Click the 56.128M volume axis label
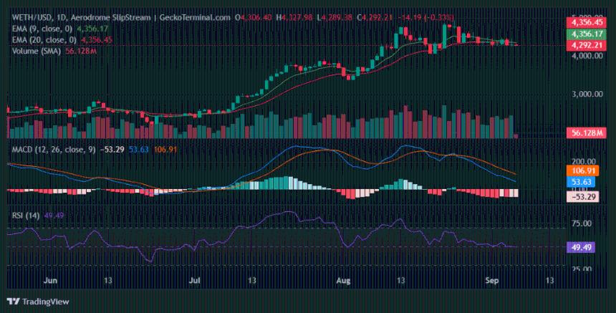Screen dimensions: 616x313 click(x=585, y=133)
